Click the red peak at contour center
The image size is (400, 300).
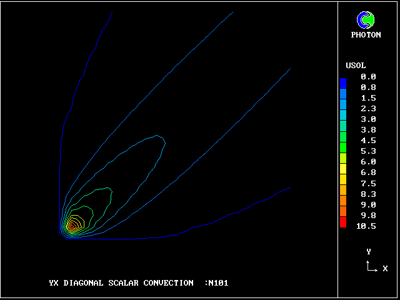tap(72, 224)
